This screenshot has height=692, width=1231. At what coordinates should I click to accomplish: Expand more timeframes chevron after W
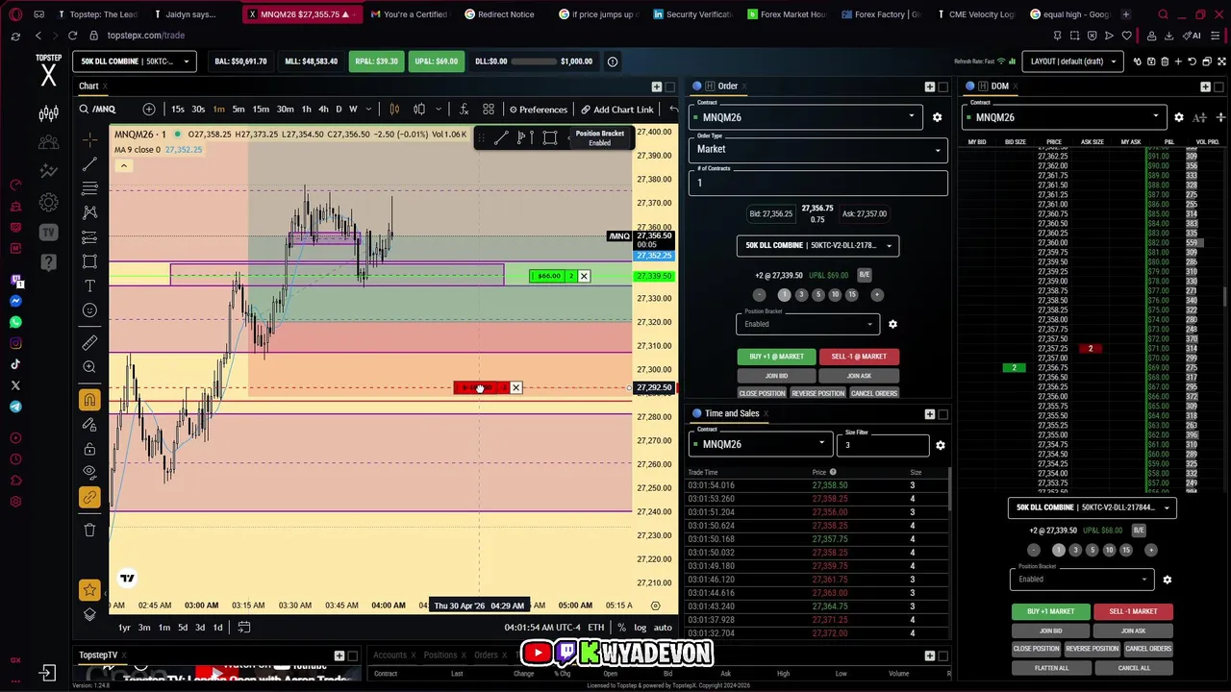[x=367, y=109]
